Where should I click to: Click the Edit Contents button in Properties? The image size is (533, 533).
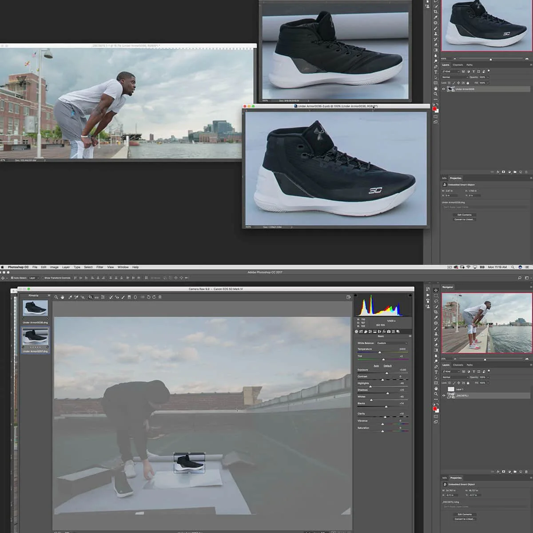tap(465, 514)
